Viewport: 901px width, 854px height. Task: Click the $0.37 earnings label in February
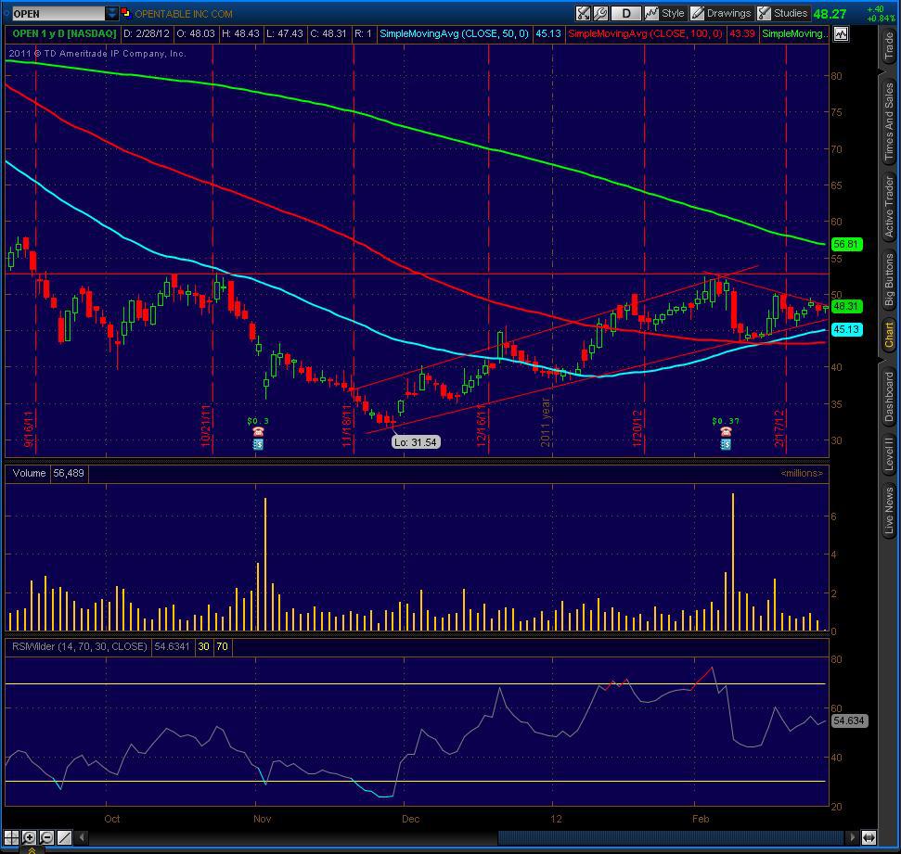[x=726, y=421]
